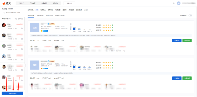
Task: Click 查看全部 on 优诺 card
Action: pos(187,41)
